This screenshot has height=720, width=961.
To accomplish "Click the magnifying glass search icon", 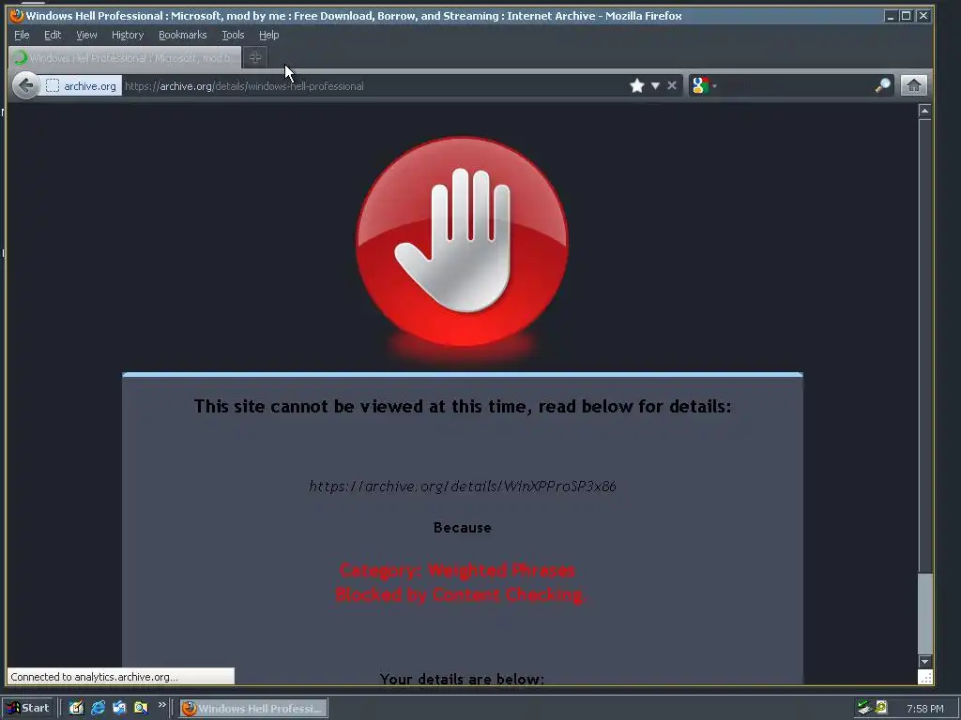I will pos(882,85).
